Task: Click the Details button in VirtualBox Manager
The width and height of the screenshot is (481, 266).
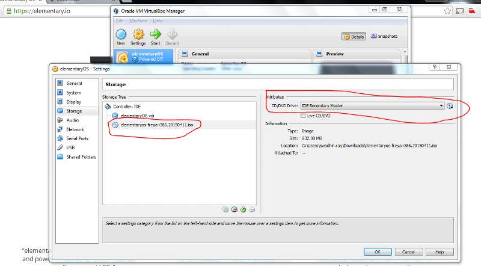Action: tap(354, 37)
